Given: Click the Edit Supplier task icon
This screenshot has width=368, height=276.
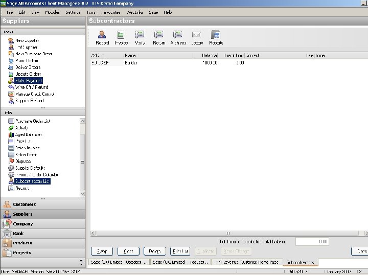Looking at the screenshot, I should tap(11, 47).
